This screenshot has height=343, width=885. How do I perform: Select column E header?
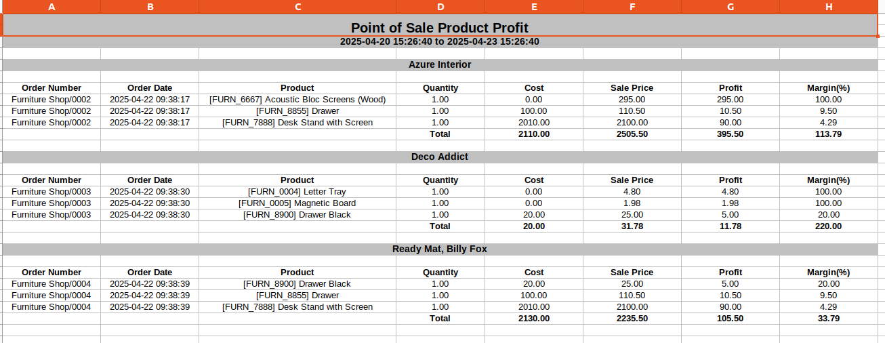coord(534,7)
